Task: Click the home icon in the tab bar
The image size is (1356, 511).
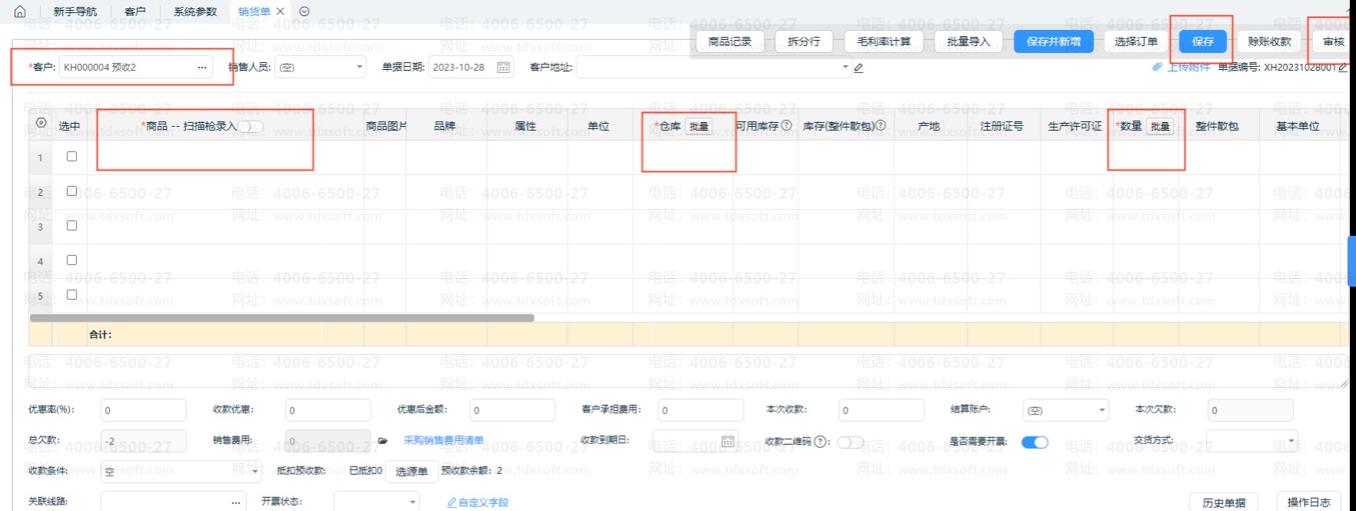Action: tap(20, 12)
